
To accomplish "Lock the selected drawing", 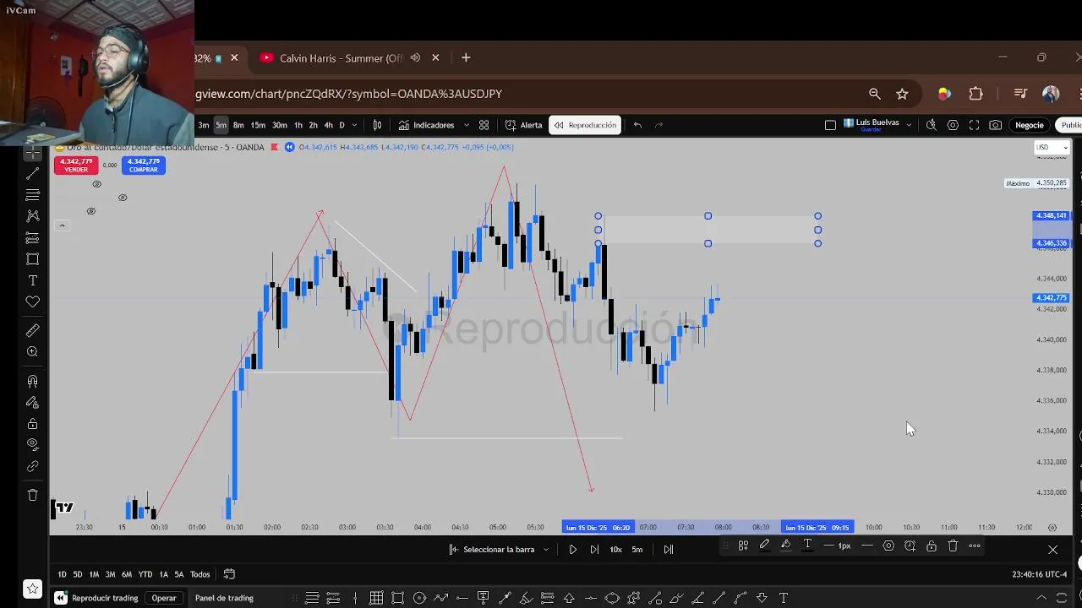I will coord(931,546).
